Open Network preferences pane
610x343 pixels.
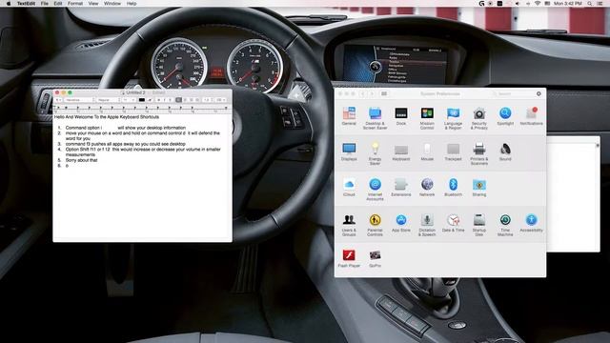coord(427,187)
